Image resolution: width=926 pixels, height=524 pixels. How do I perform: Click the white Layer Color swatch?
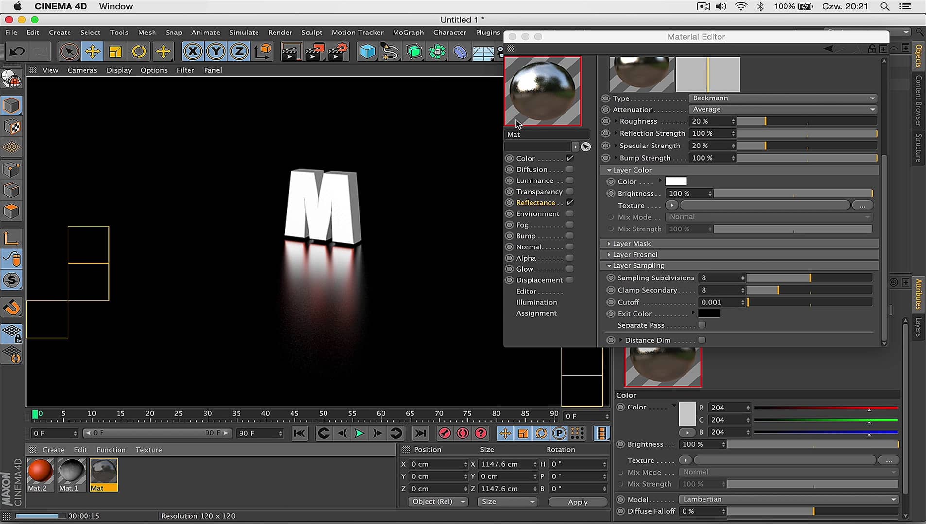[x=676, y=181]
